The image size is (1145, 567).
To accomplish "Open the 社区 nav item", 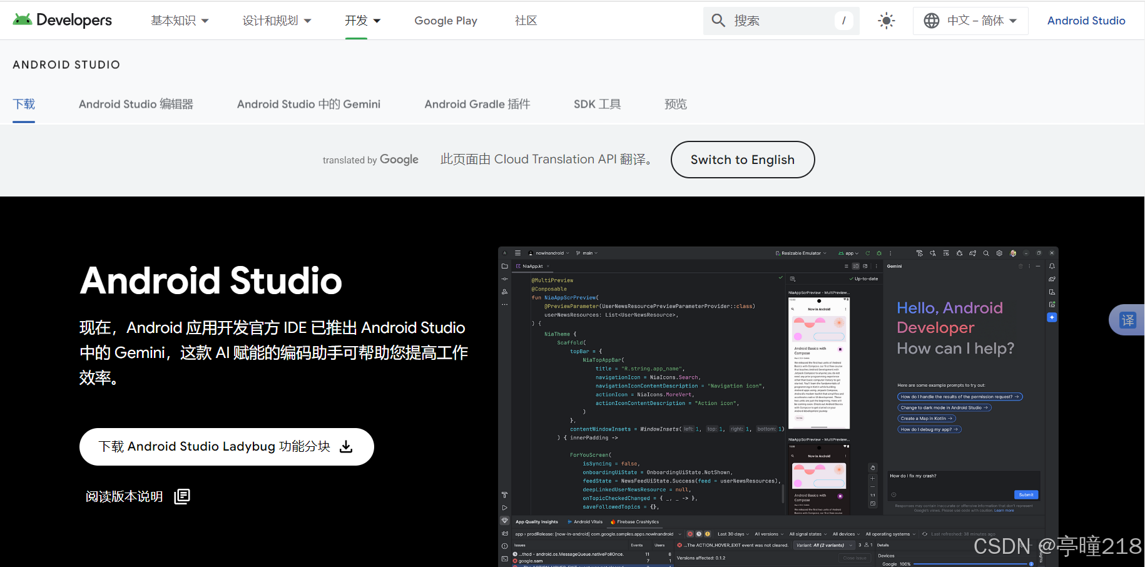I will 526,21.
